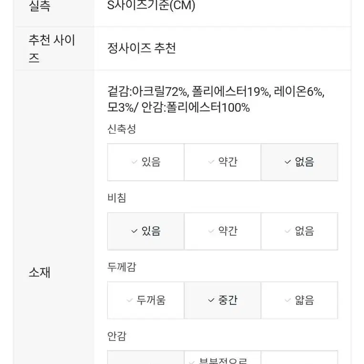This screenshot has height=364, width=364.
Task: Click the 정사이즈 추천 recommendation text
Action: 142,48
